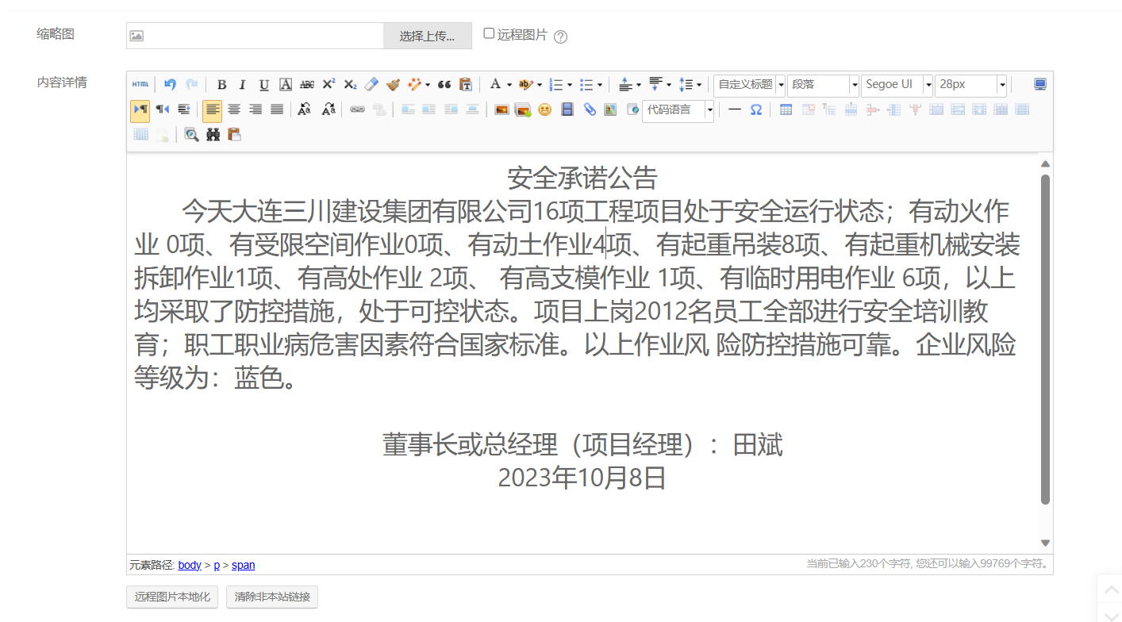The image size is (1122, 622).
Task: Insert ordered numbered list
Action: [x=555, y=84]
